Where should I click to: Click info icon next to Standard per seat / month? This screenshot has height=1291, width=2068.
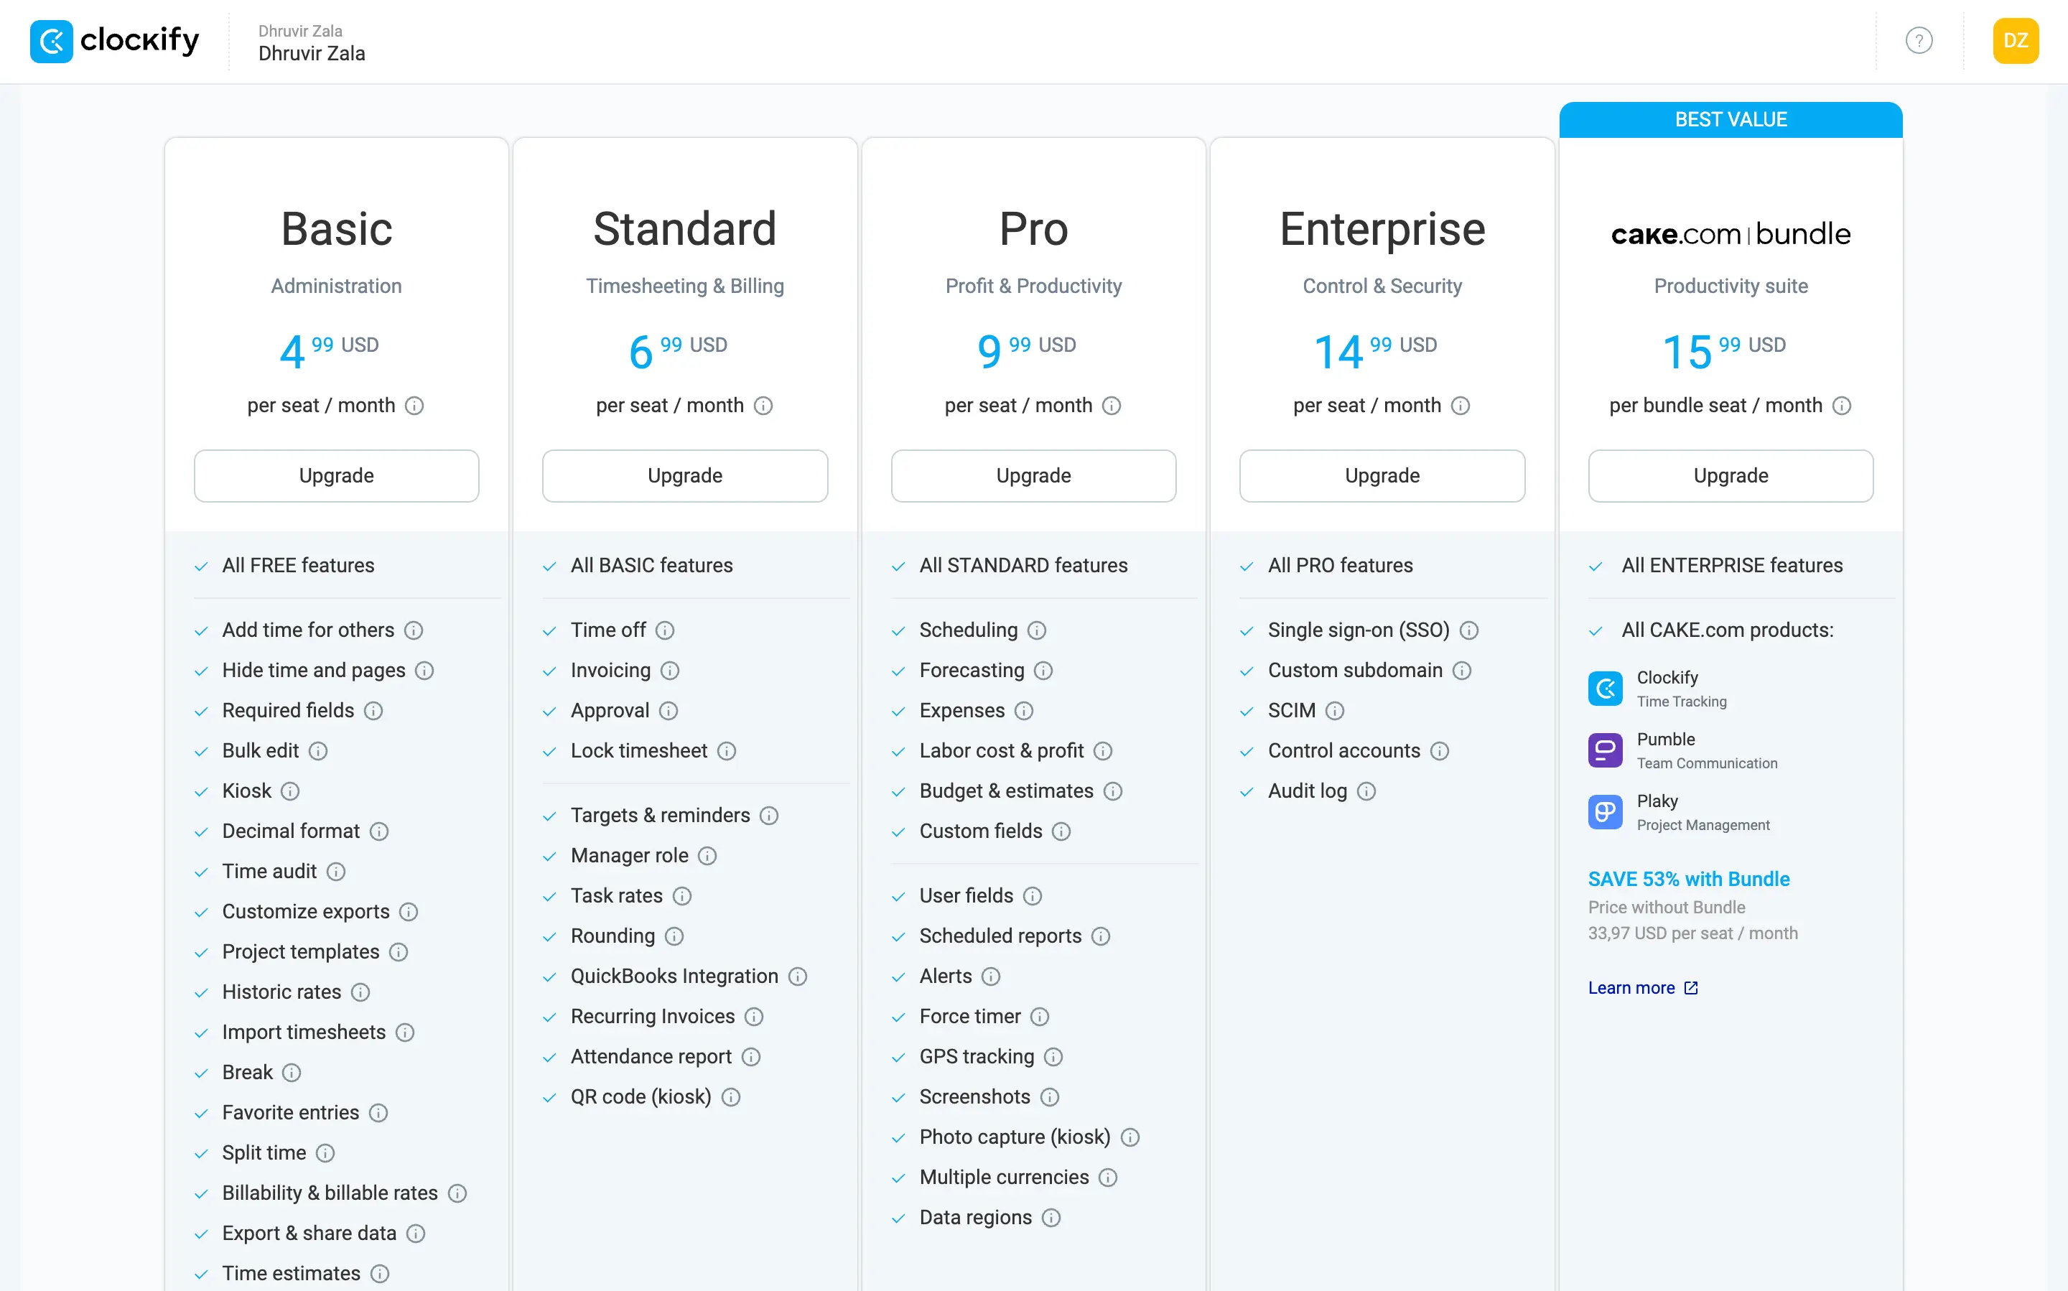(763, 406)
